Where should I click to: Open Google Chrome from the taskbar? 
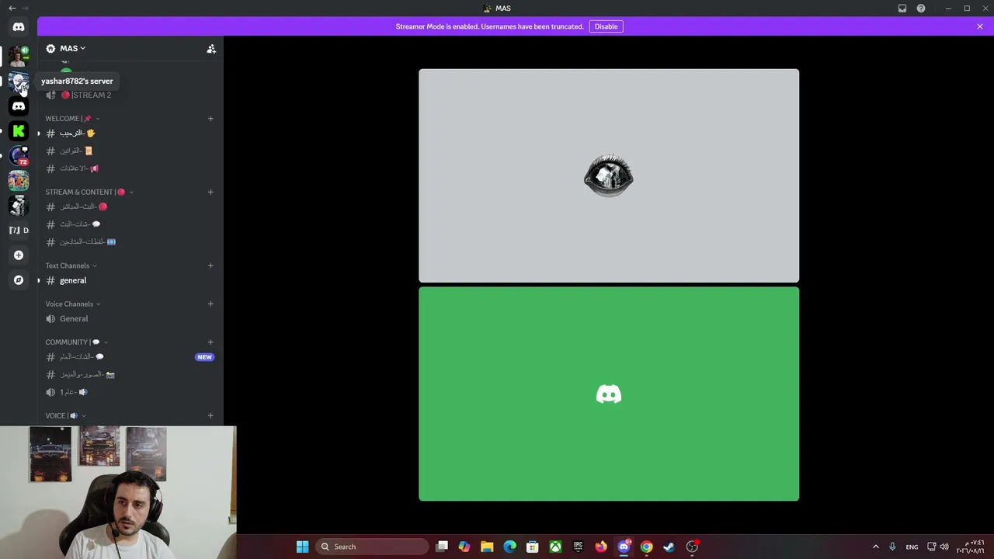coord(646,547)
